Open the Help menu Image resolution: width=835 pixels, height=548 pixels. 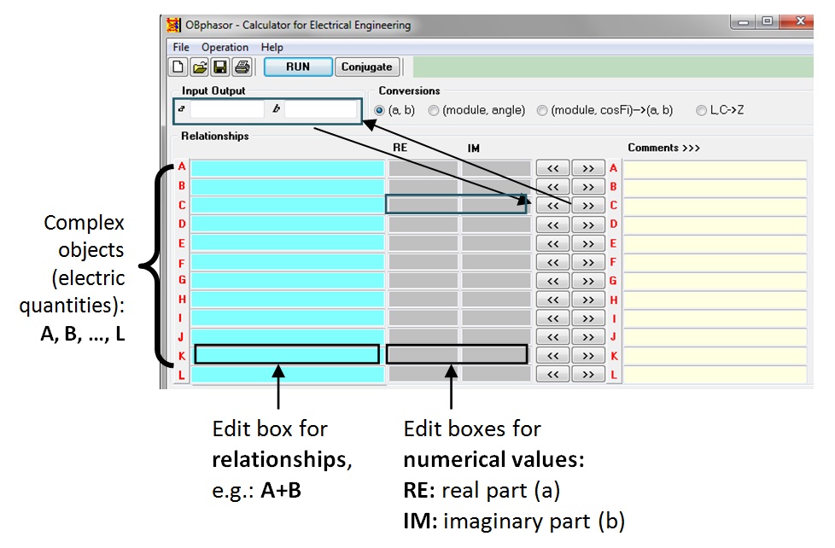272,48
